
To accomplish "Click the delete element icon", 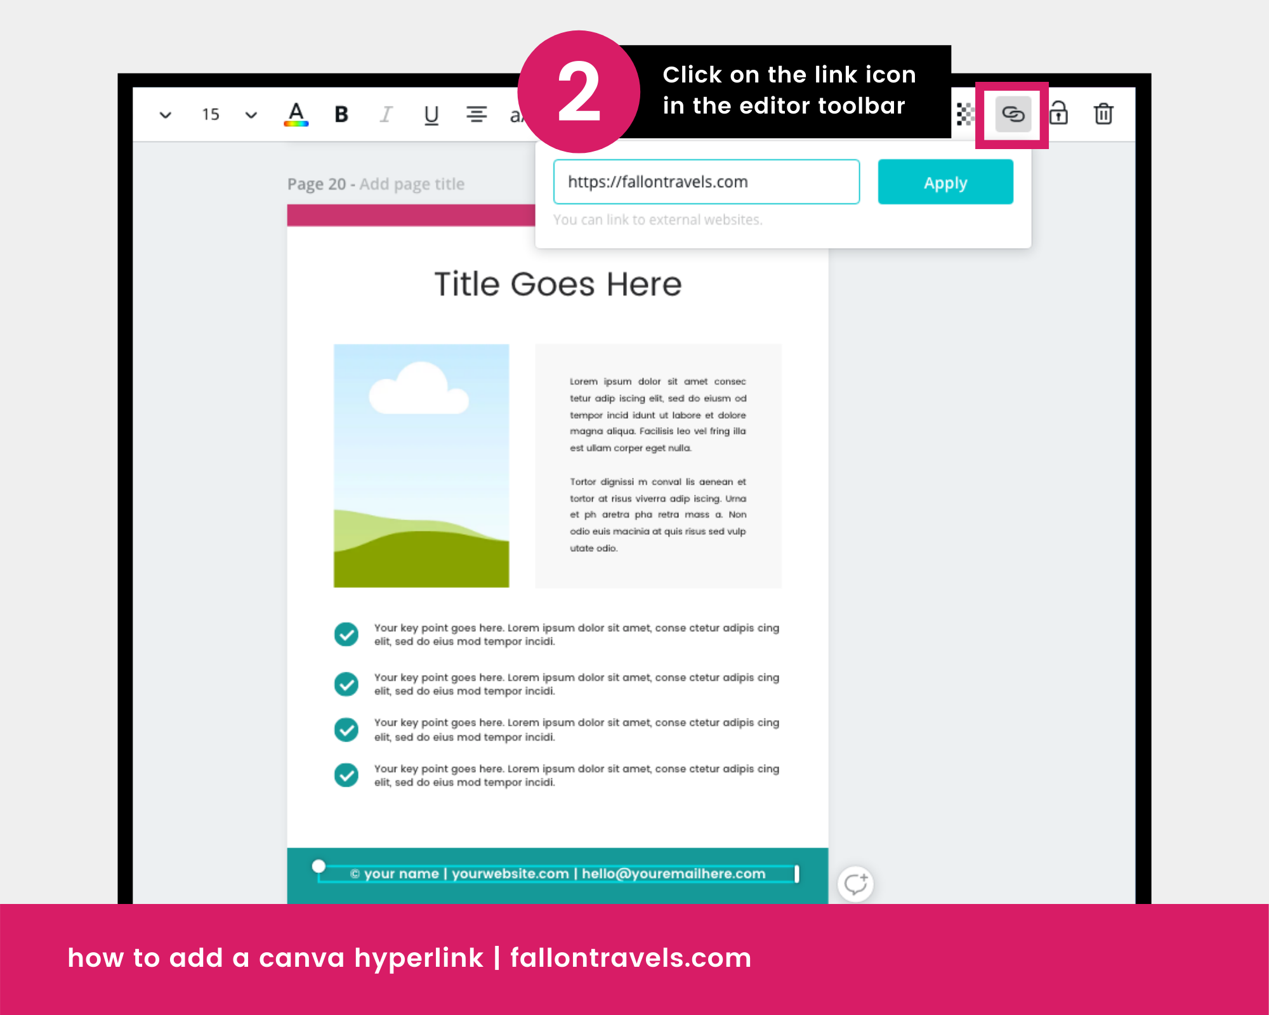I will point(1103,113).
